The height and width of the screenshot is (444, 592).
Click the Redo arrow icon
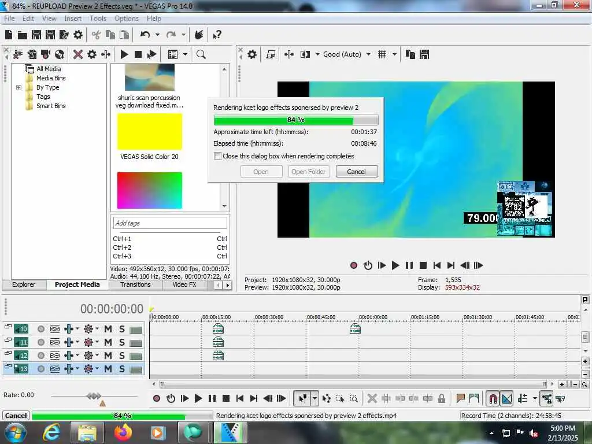tap(171, 35)
